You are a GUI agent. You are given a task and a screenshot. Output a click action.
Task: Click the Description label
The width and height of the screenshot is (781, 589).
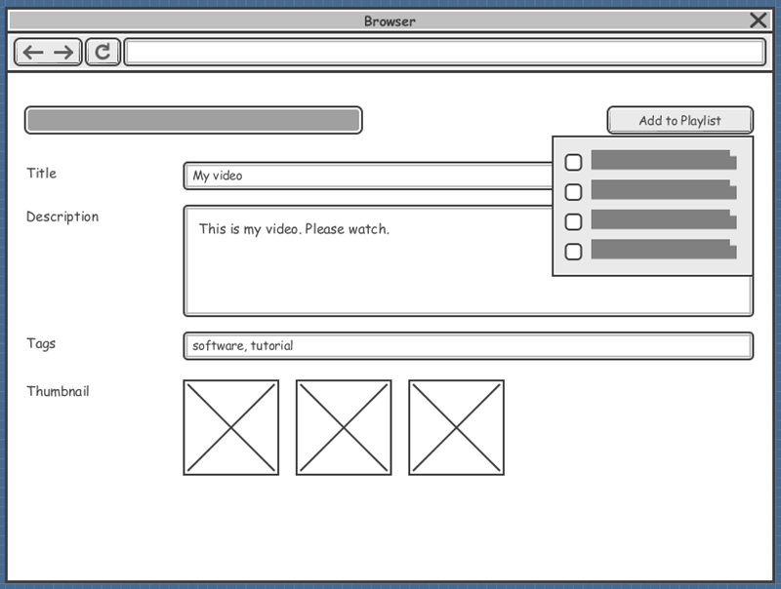pyautogui.click(x=62, y=216)
